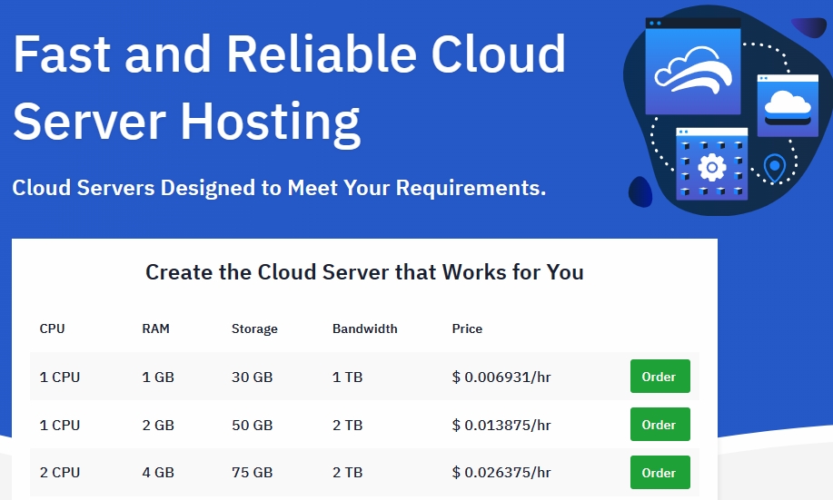Viewport: 833px width, 500px height.
Task: Click the CPU column header
Action: [53, 328]
